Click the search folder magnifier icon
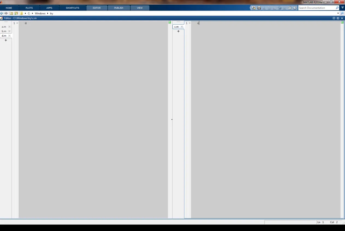 point(342,13)
